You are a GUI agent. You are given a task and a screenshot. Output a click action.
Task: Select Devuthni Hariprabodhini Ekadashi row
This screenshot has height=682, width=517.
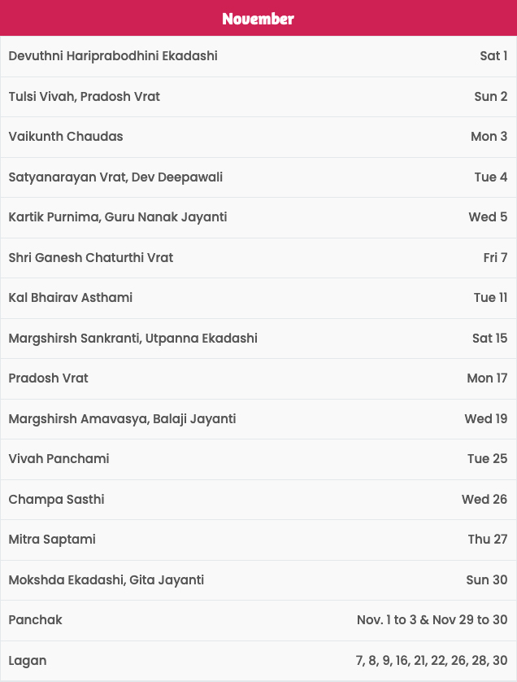click(x=258, y=56)
